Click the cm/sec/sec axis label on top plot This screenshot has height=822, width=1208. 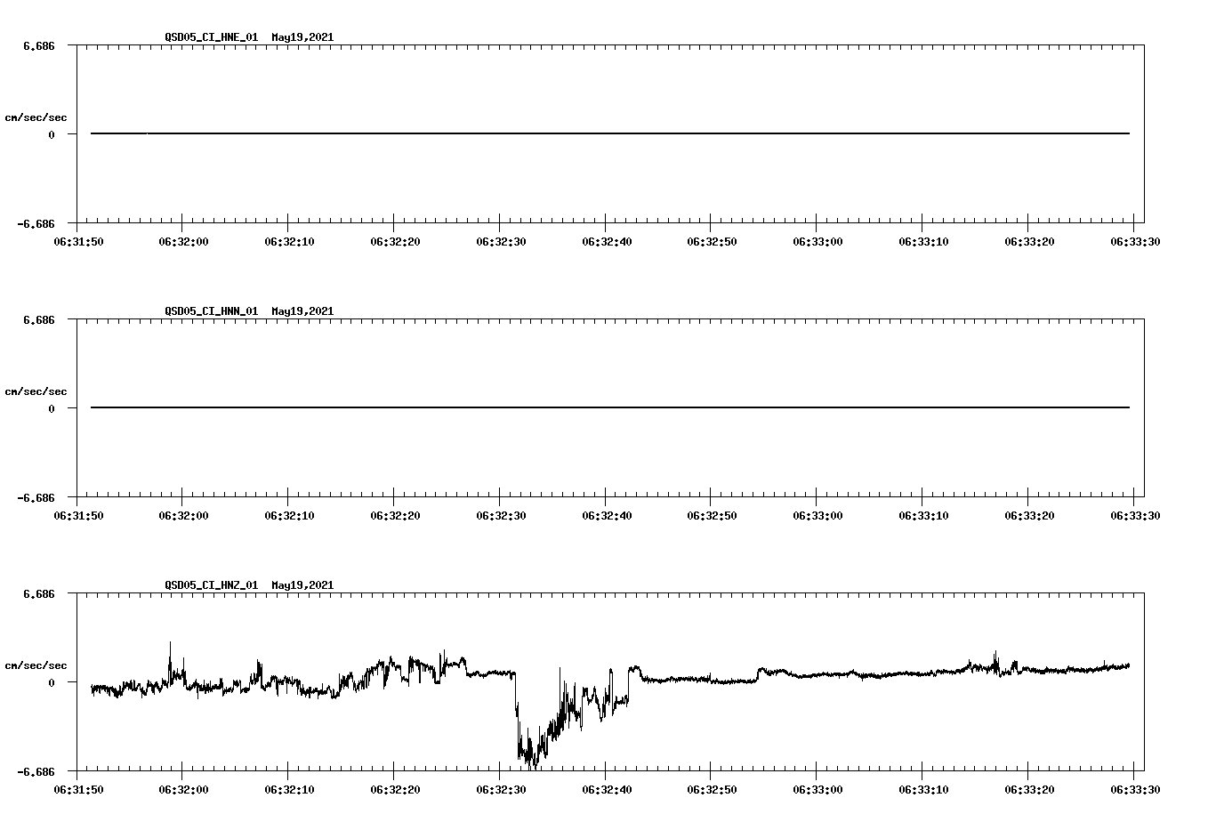tap(36, 116)
